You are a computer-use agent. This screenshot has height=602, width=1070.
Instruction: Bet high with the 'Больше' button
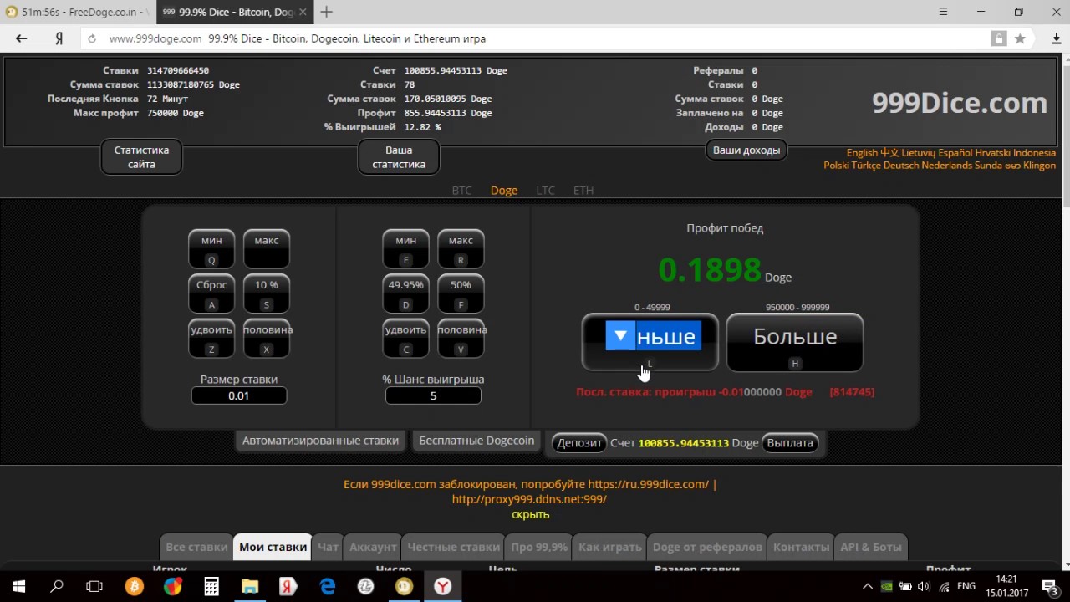(795, 342)
